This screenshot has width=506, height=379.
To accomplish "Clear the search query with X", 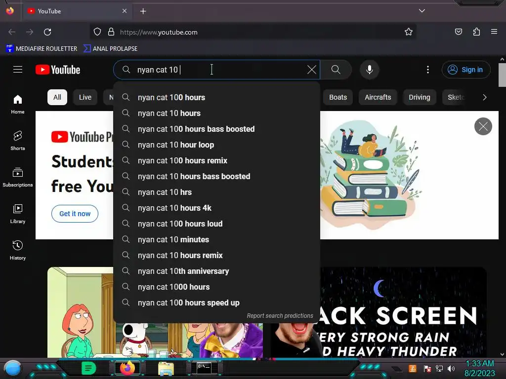I will coord(312,70).
